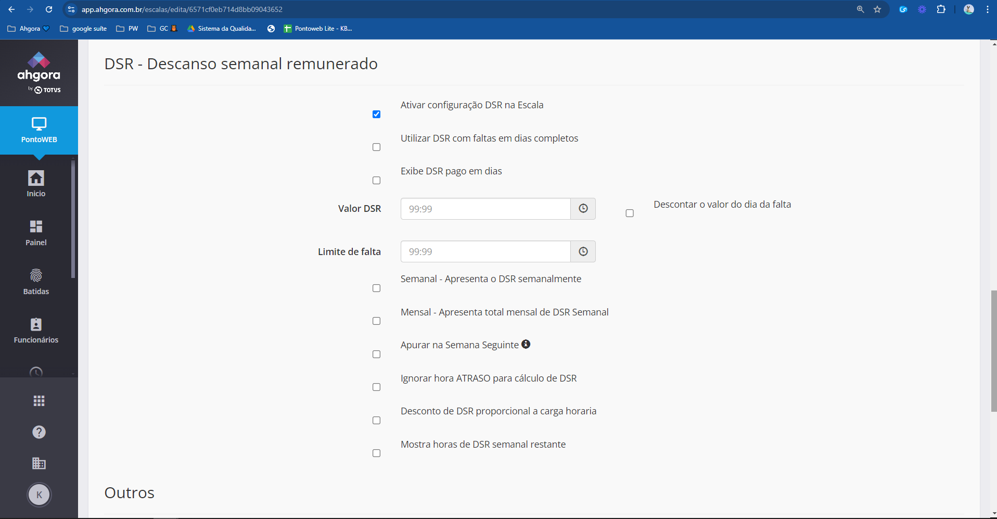Viewport: 997px width, 519px height.
Task: Click the purple snowflake extension icon
Action: (922, 9)
